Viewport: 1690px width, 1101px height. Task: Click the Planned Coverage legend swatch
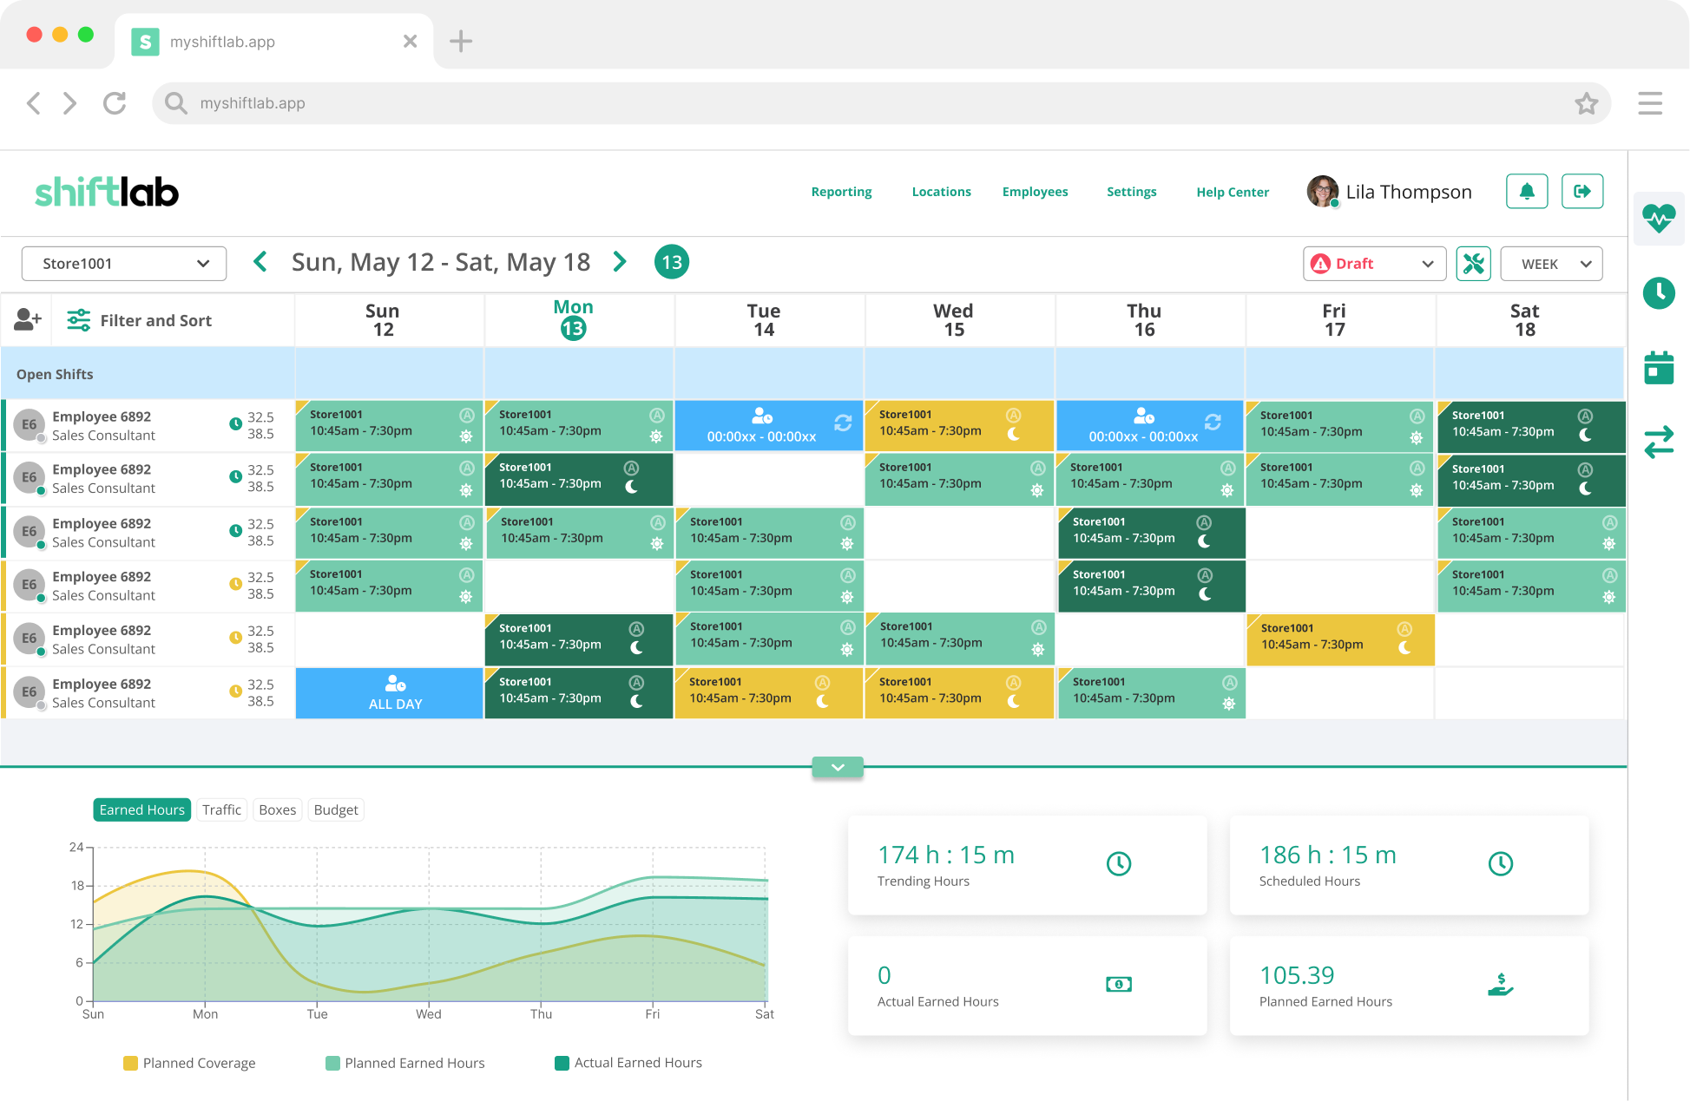tap(130, 1063)
